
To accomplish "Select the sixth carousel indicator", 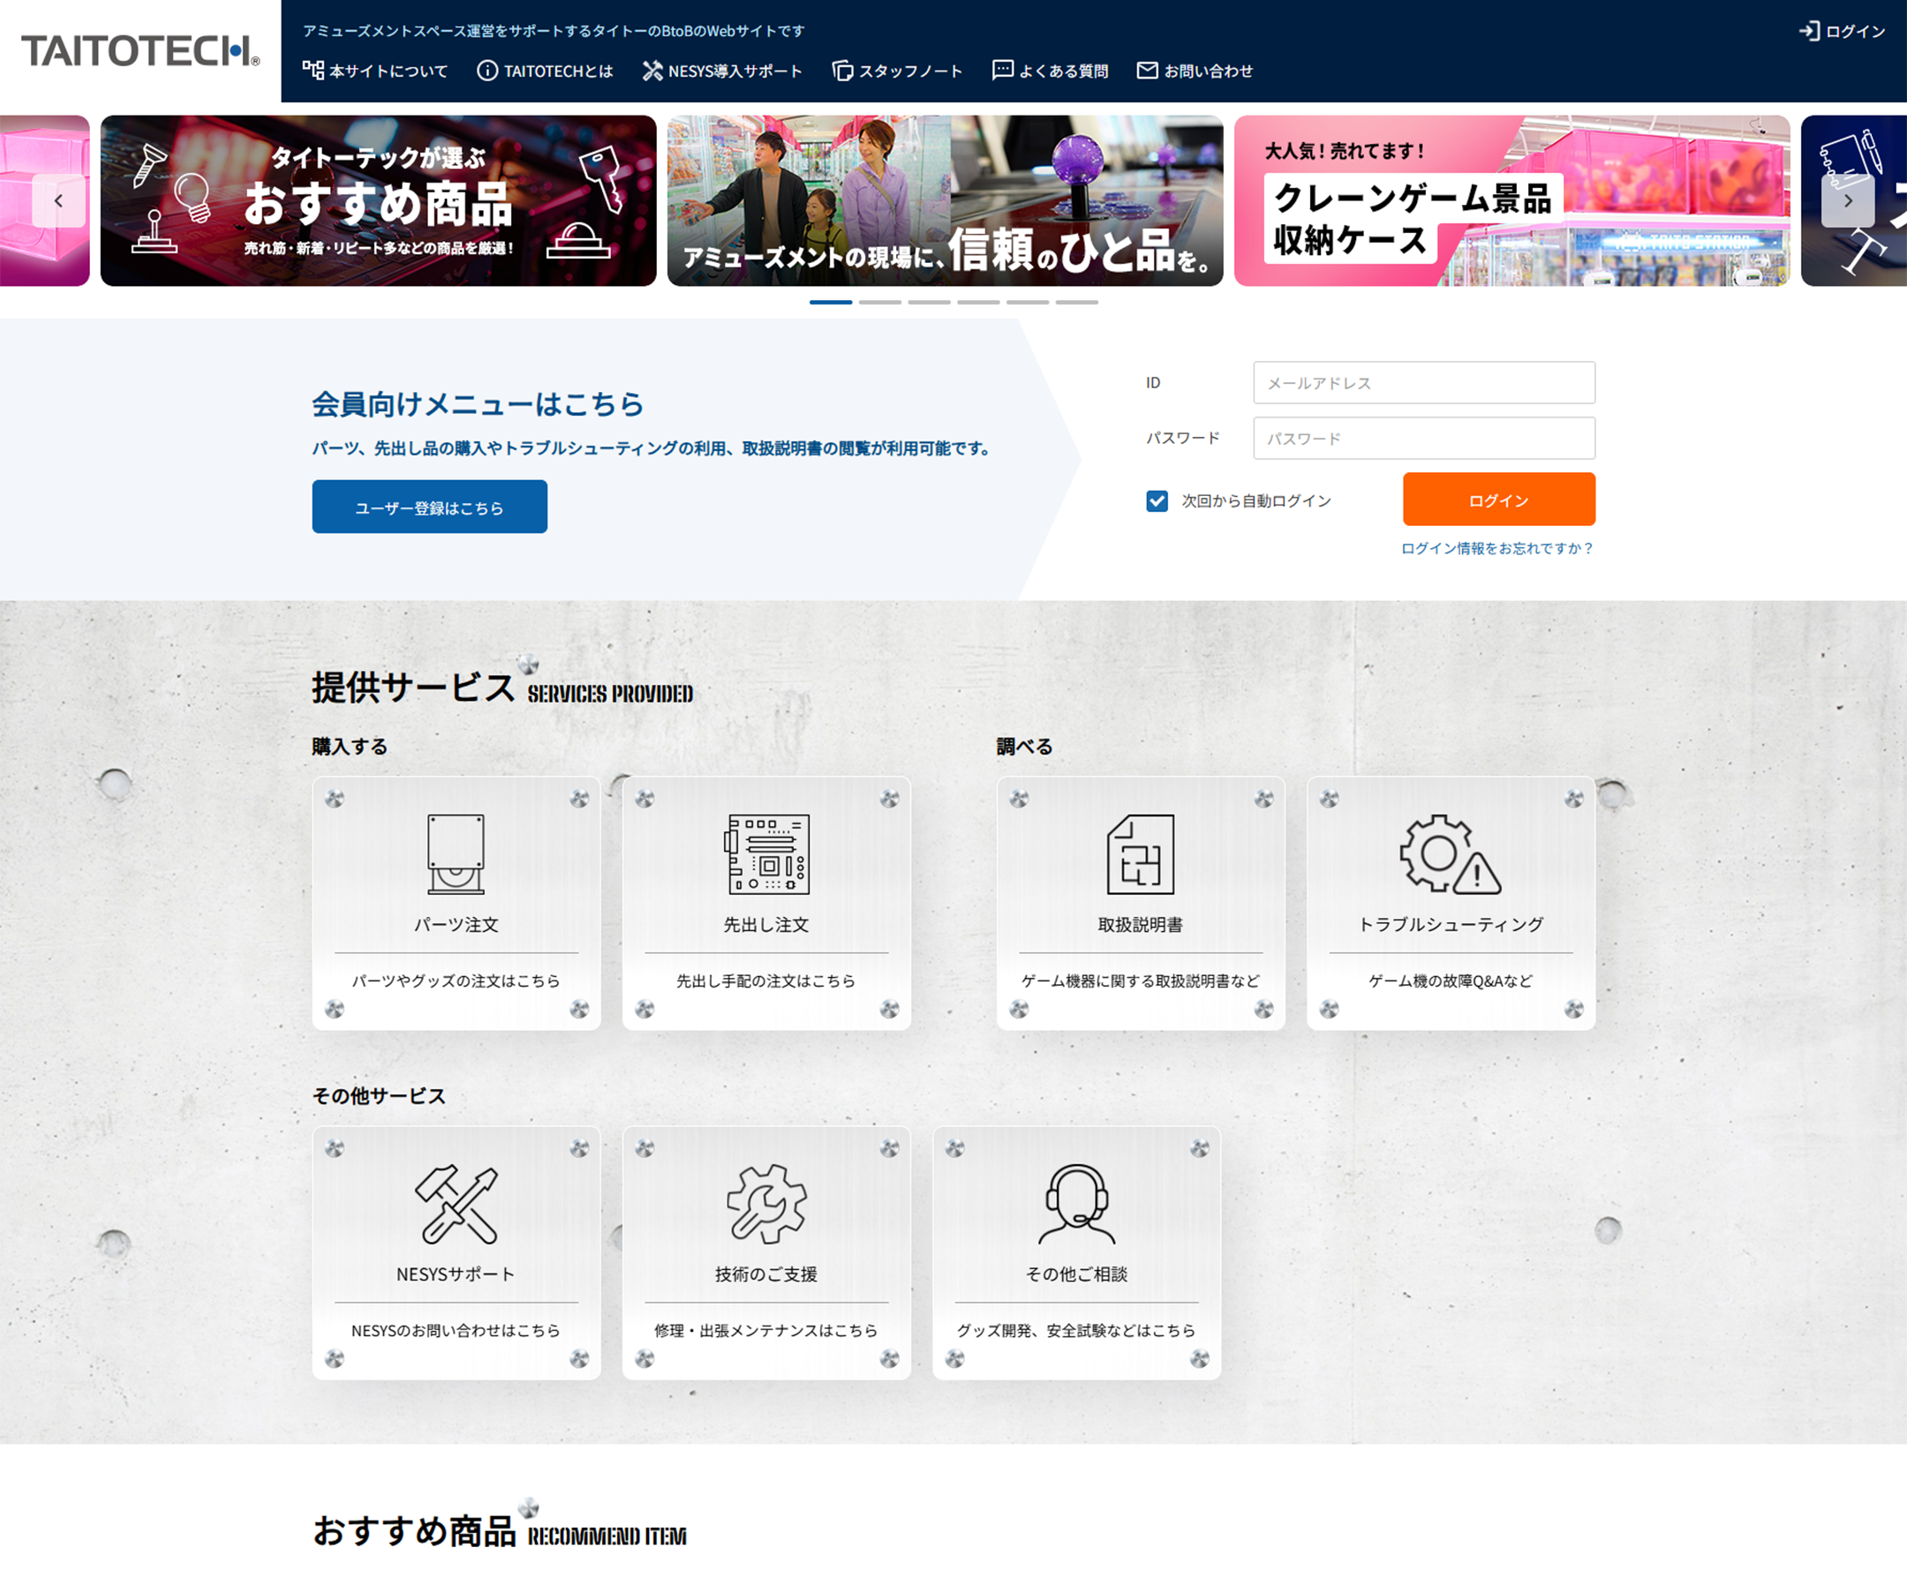I will [1076, 303].
